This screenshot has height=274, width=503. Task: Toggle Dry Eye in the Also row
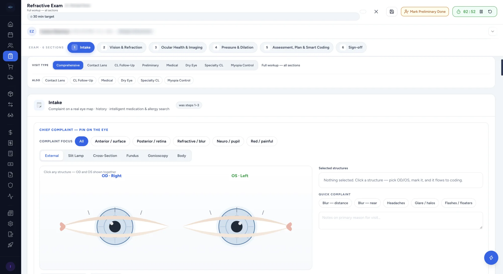(x=127, y=80)
